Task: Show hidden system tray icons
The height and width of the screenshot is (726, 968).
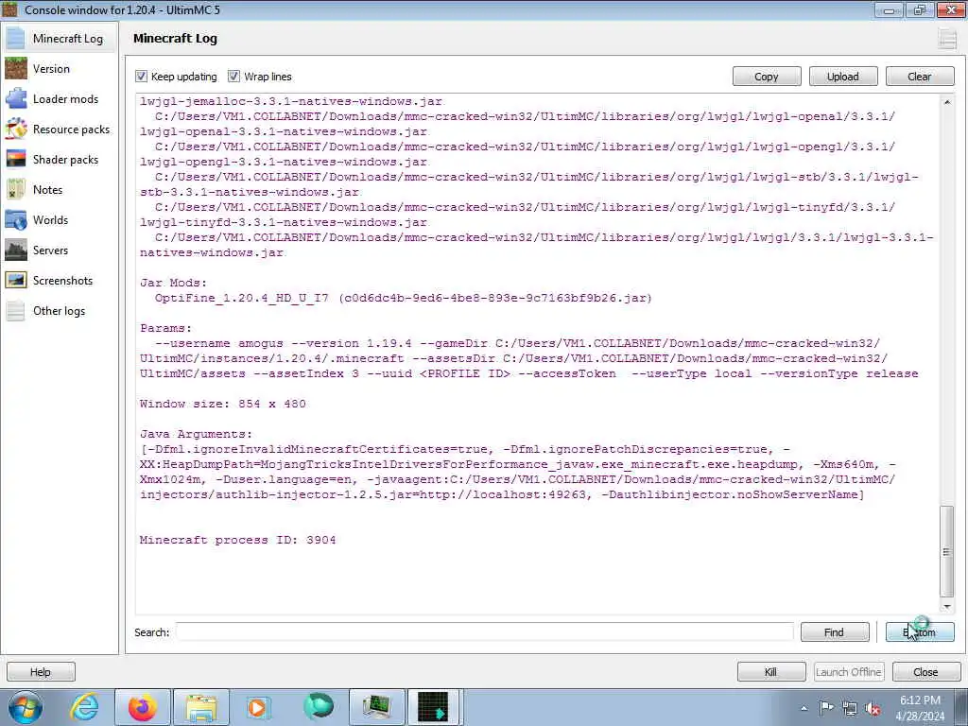Action: point(804,708)
